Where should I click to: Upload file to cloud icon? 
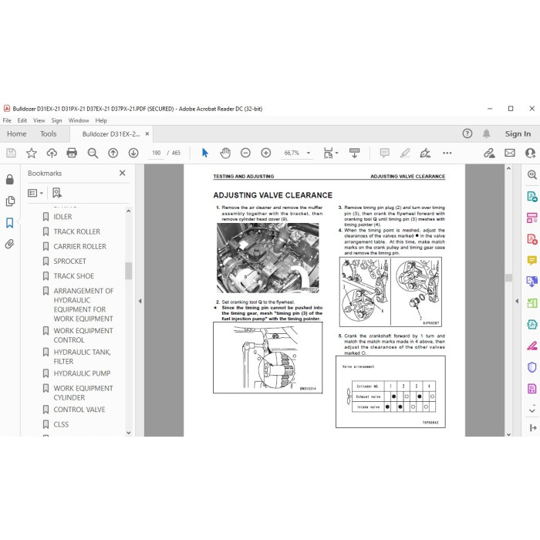pyautogui.click(x=52, y=153)
